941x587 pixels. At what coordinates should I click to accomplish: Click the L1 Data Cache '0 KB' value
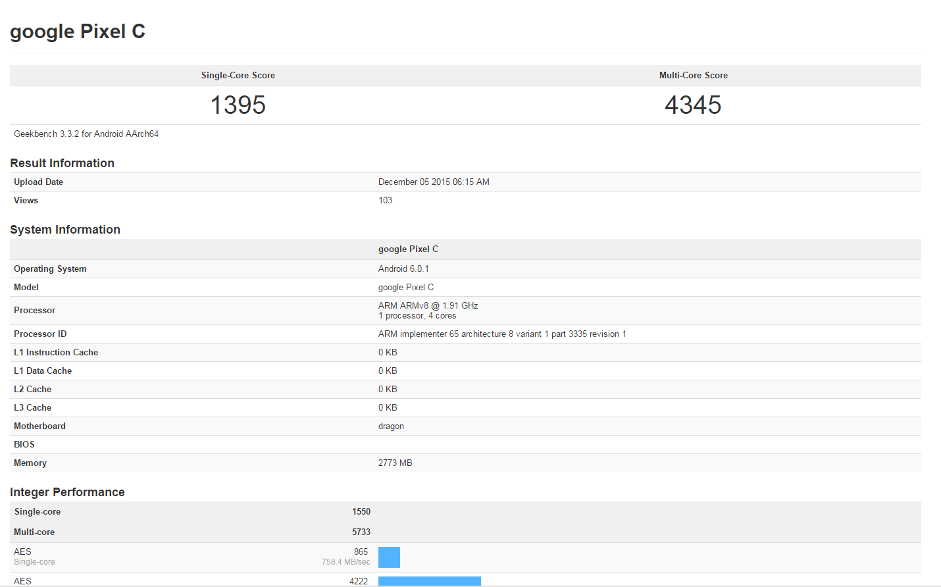coord(388,371)
